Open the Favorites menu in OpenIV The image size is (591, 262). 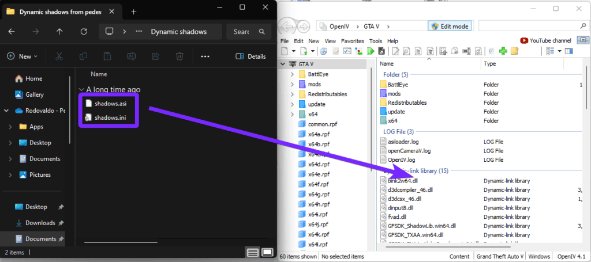click(x=353, y=41)
